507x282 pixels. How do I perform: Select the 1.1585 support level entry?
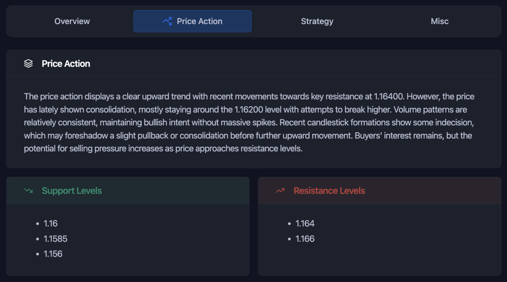click(55, 239)
